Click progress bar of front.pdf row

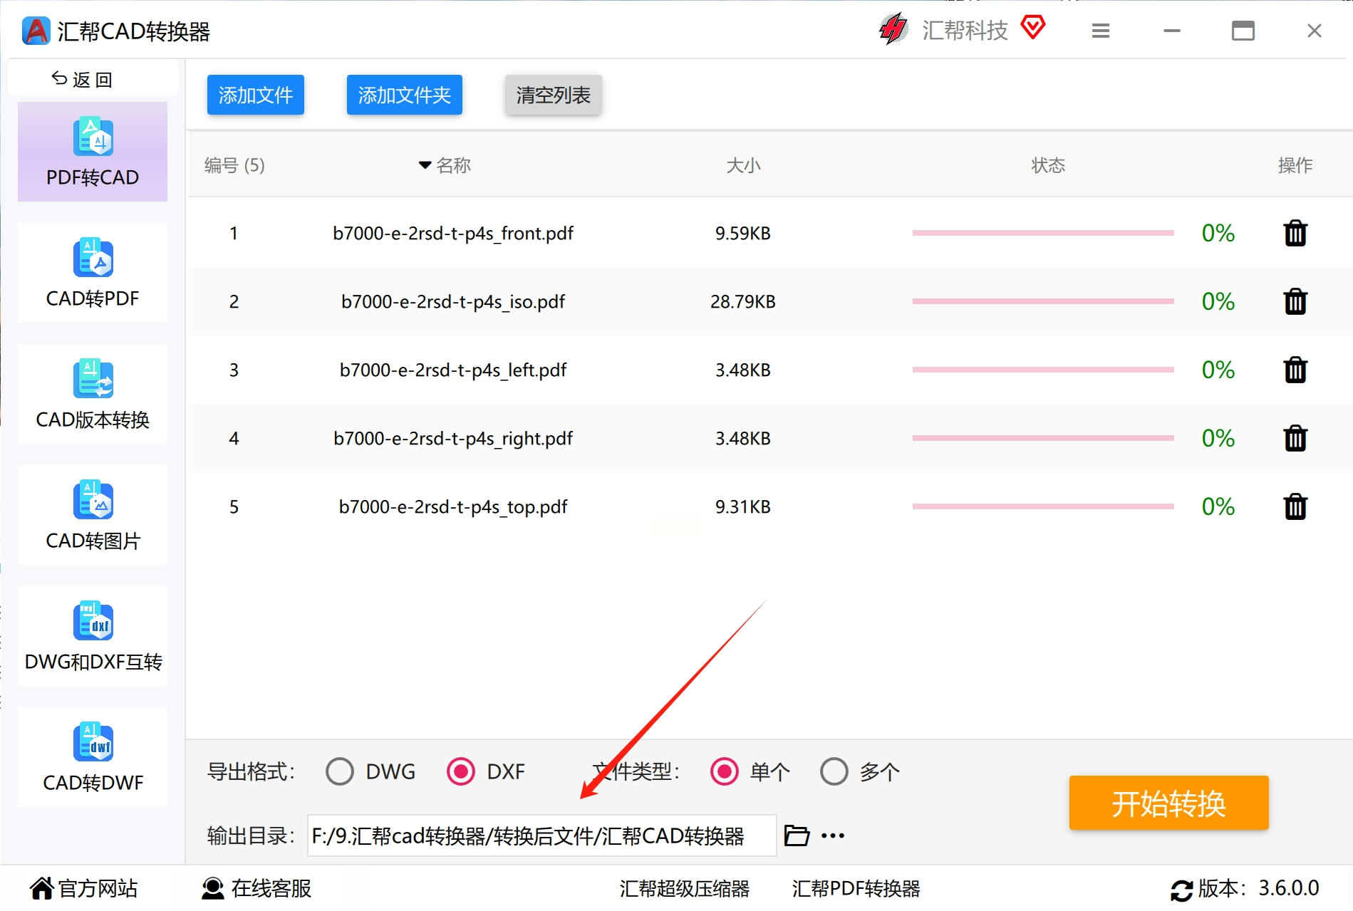(1043, 233)
